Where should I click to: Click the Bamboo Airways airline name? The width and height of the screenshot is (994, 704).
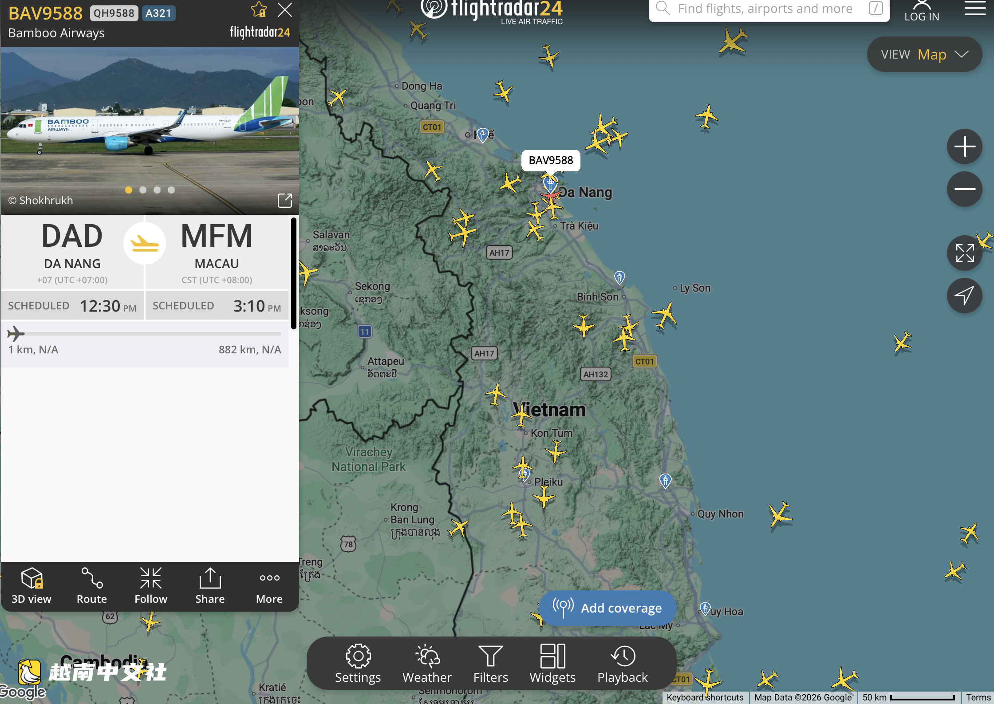coord(56,33)
